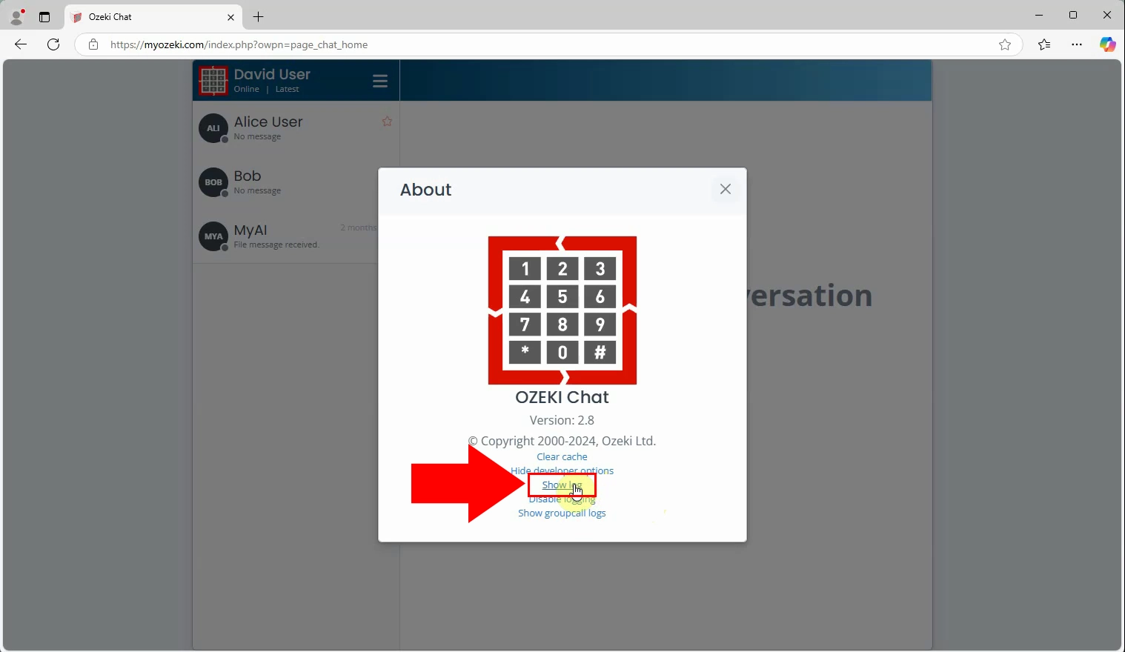Open the browser Favorites list icon
The image size is (1125, 652).
pos(1044,44)
